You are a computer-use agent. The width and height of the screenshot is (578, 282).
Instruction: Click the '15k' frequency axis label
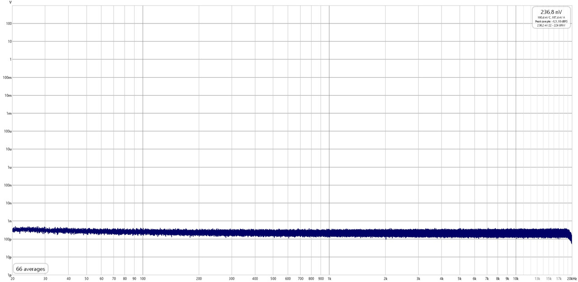click(549, 279)
